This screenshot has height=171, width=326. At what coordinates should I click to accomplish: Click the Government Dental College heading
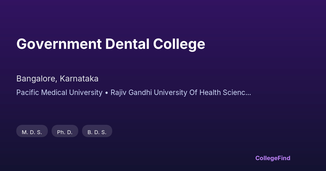click(111, 44)
